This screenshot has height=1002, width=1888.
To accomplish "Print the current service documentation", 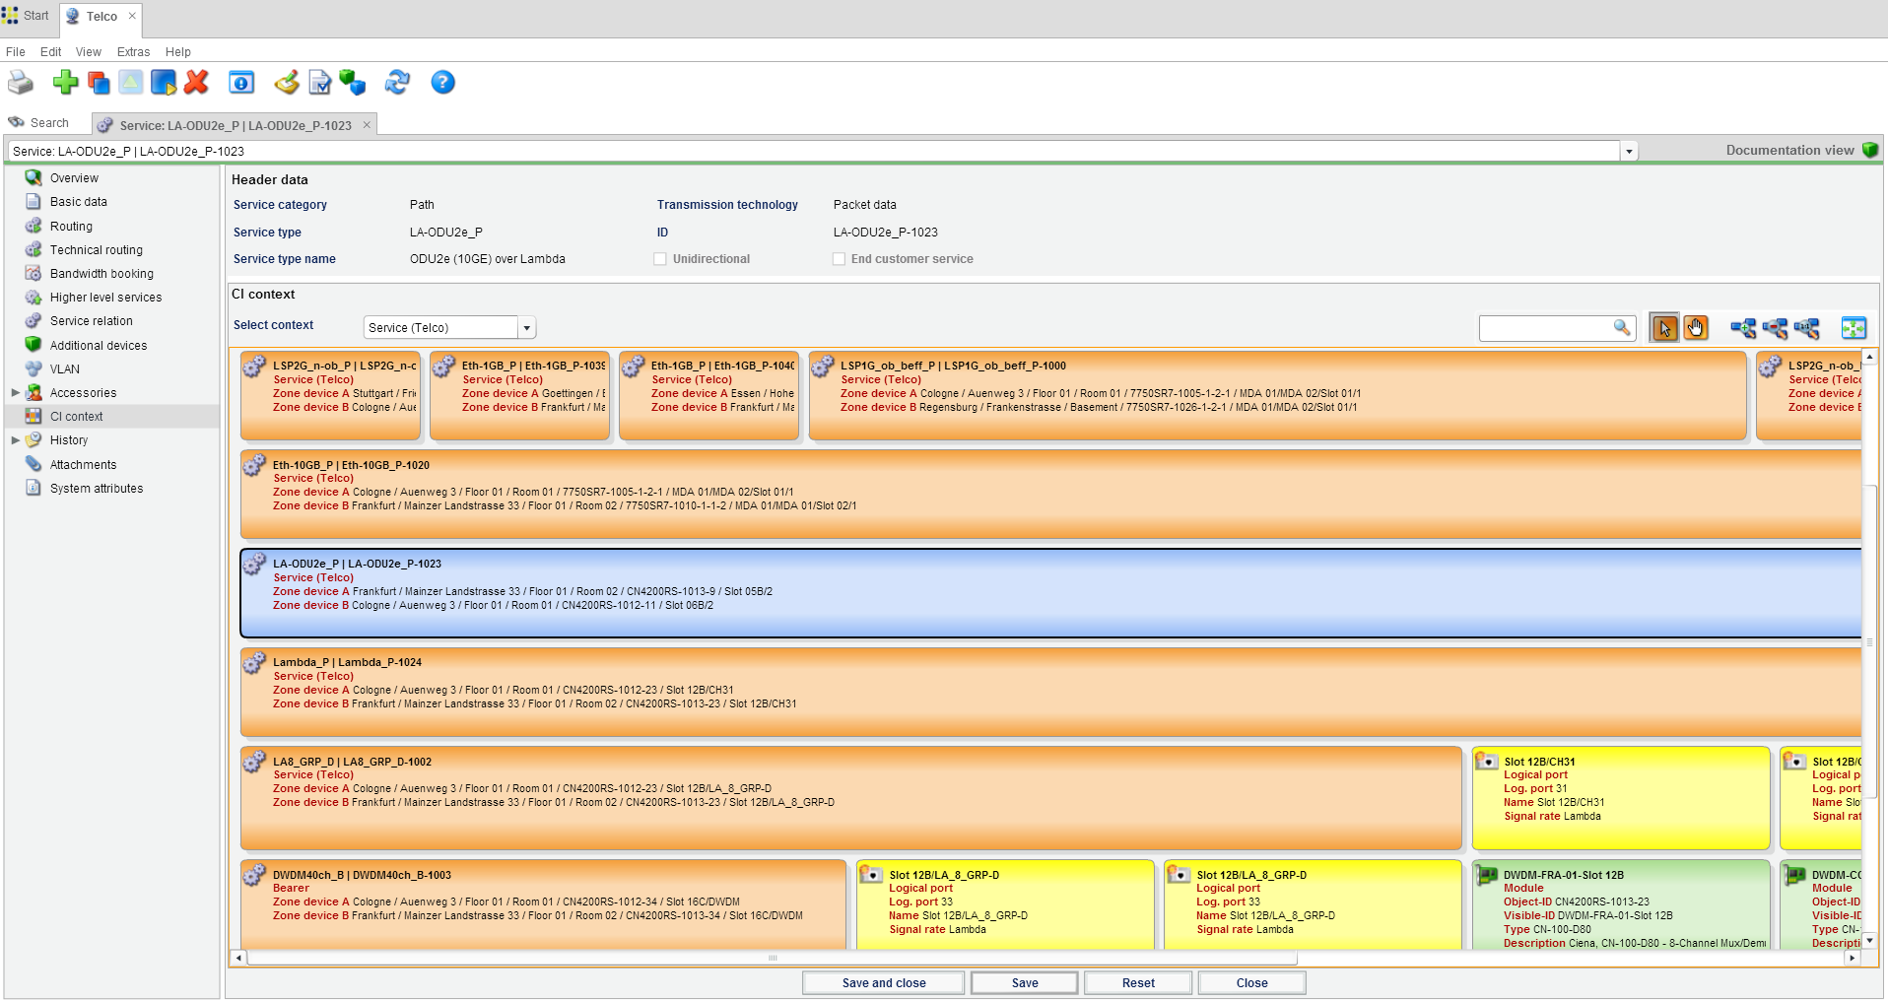I will coord(20,83).
